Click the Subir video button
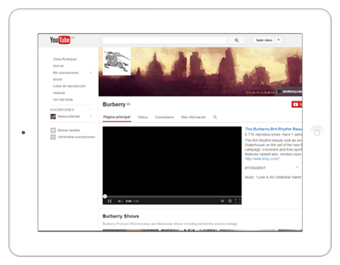This screenshot has height=265, width=340. coord(264,40)
